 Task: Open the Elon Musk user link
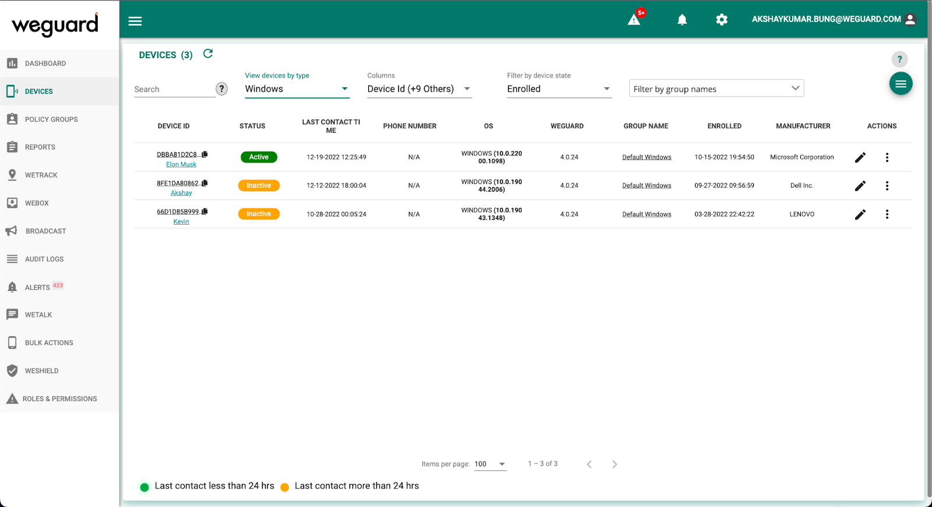click(181, 165)
